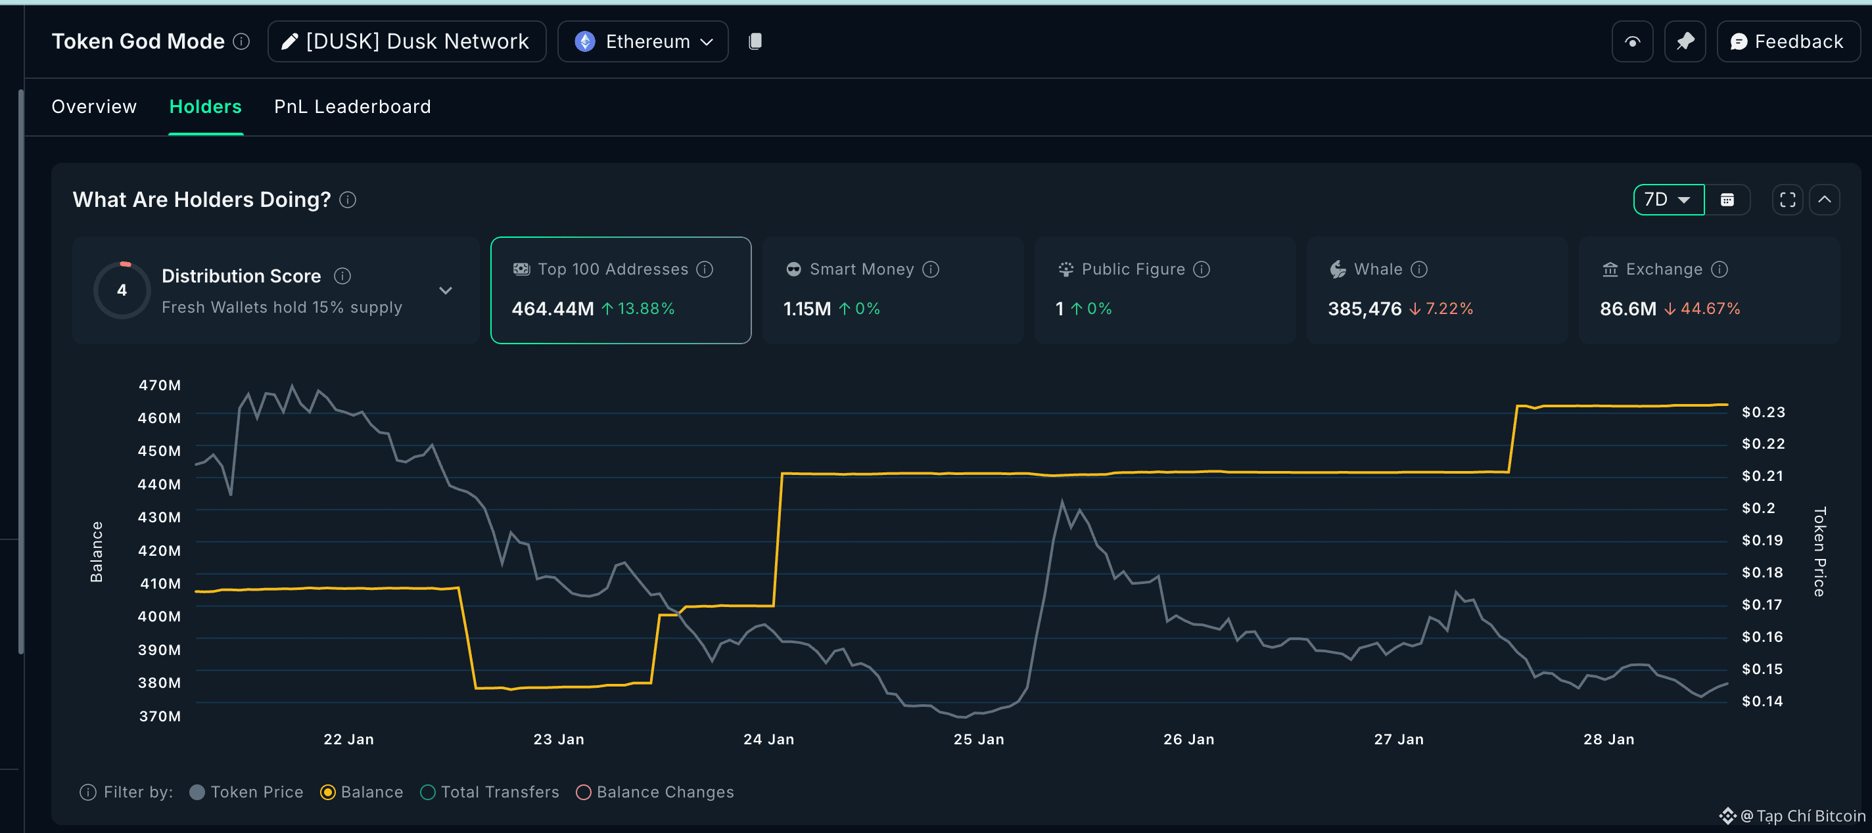This screenshot has width=1872, height=833.
Task: Collapse the What Are Holders Doing panel
Action: [x=1824, y=200]
